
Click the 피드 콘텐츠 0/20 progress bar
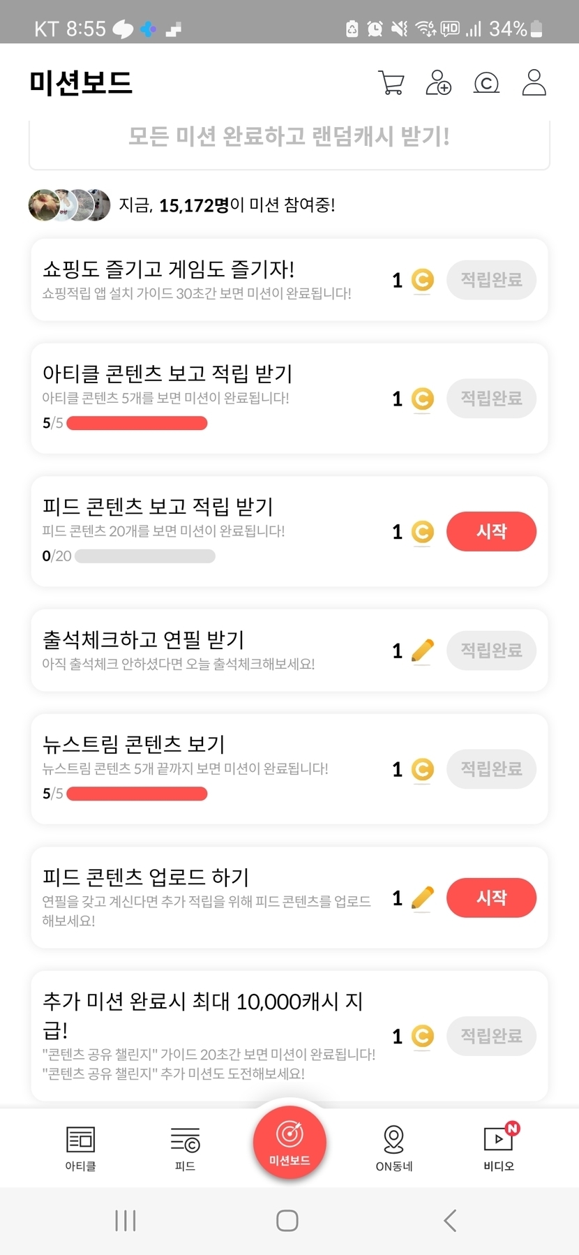click(x=145, y=556)
